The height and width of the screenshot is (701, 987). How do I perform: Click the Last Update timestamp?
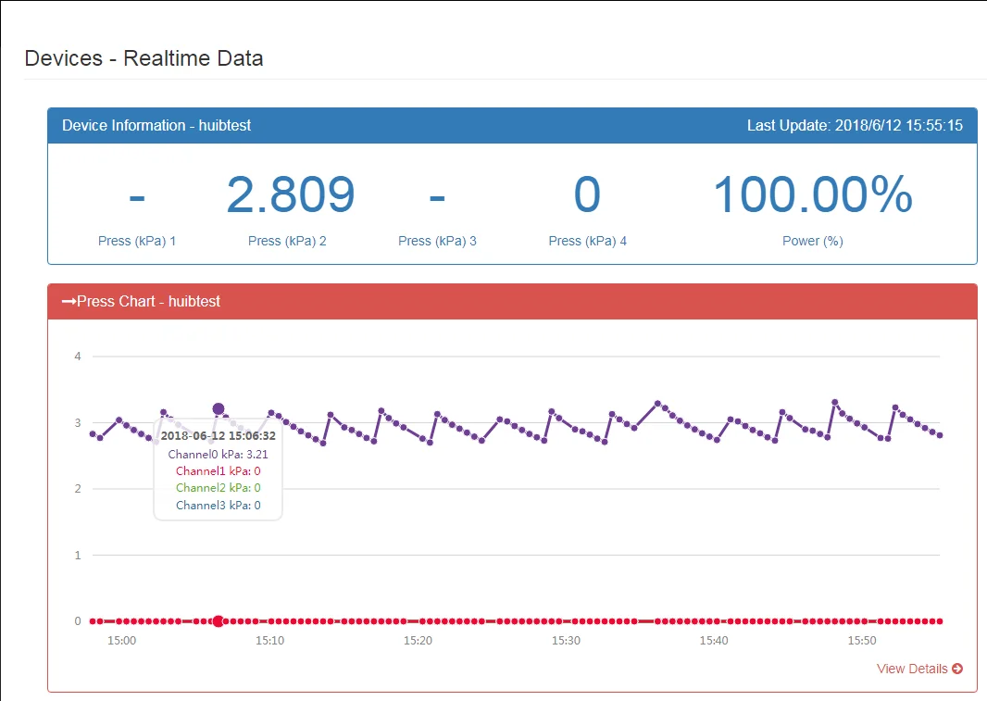coord(855,125)
